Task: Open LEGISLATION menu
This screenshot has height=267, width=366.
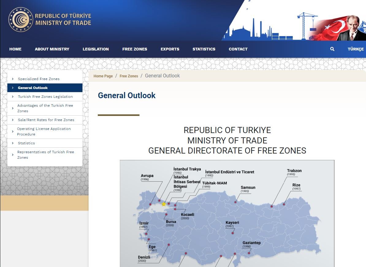Action: coord(96,49)
